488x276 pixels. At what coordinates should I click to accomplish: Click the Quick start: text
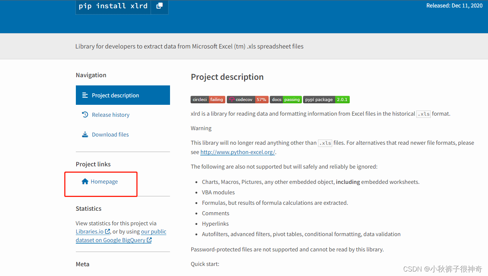(x=205, y=264)
